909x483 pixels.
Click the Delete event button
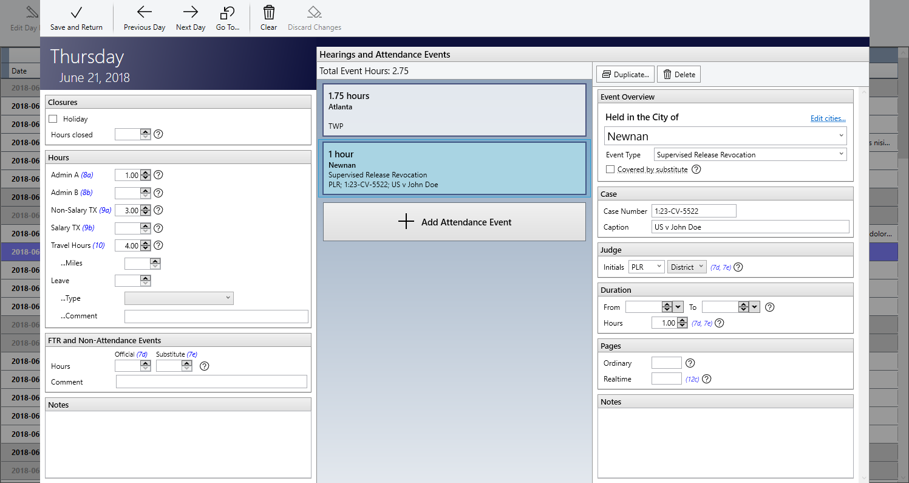coord(679,74)
